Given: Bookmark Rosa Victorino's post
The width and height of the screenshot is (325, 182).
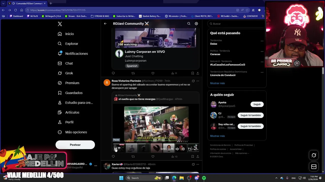Looking at the screenshot, I should 193,156.
